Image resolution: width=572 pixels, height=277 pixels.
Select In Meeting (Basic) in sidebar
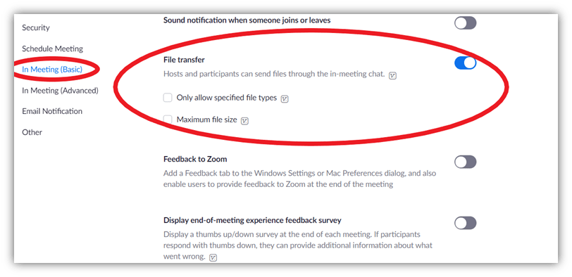click(x=52, y=70)
